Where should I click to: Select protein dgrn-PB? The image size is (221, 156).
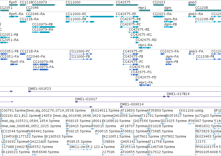(x=169, y=64)
